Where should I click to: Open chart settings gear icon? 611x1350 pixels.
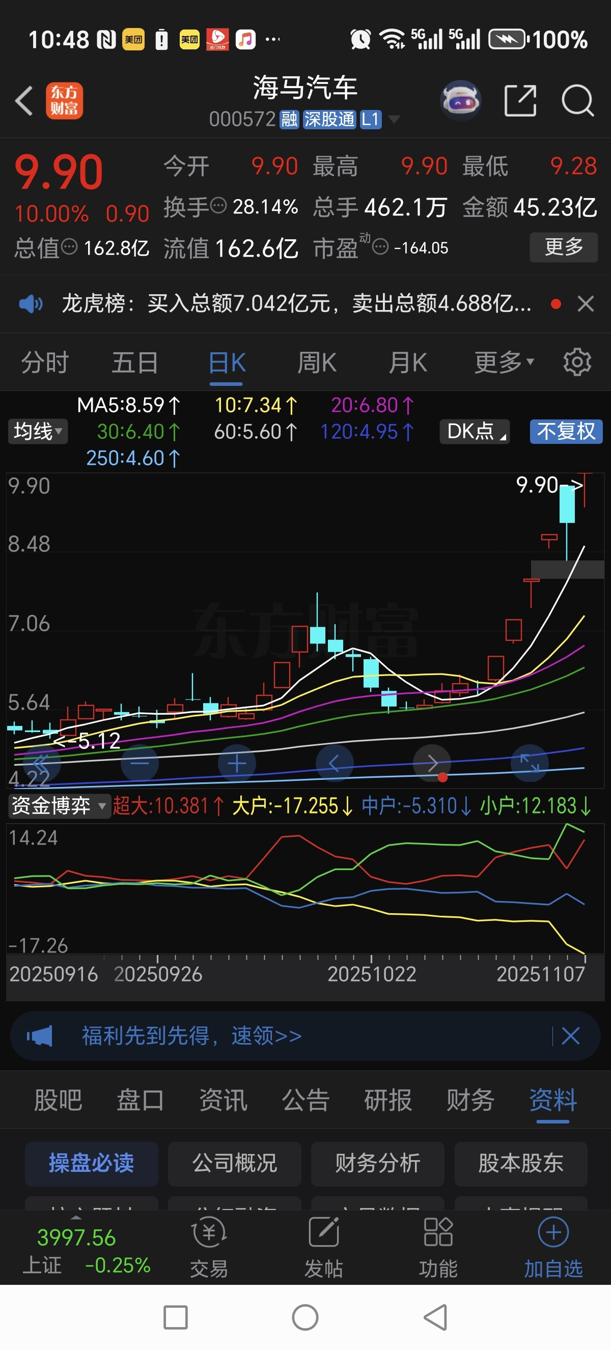577,362
